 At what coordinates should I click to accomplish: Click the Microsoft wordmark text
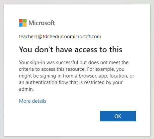click(41, 23)
